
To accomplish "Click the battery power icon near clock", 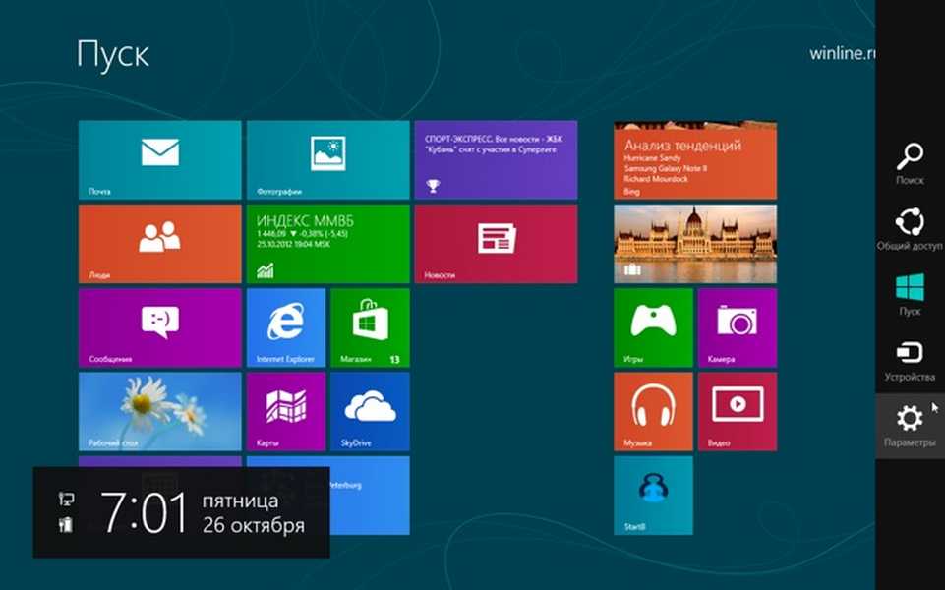I will point(66,524).
